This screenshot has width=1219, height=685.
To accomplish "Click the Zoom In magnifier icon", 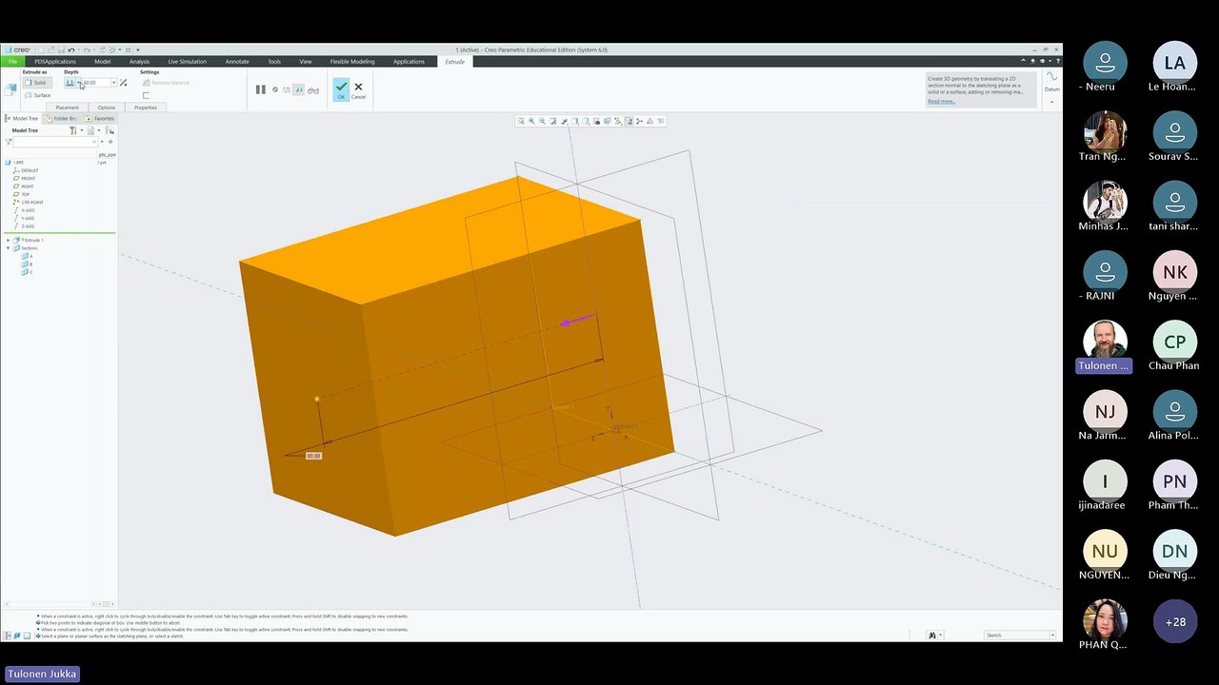I will (531, 121).
